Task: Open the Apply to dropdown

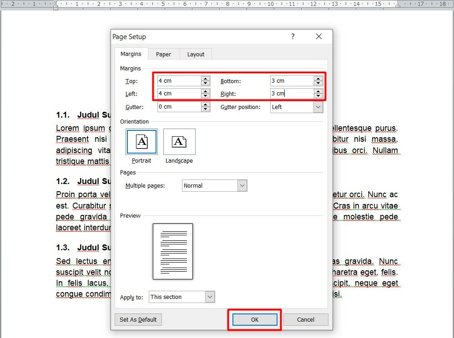Action: click(210, 297)
